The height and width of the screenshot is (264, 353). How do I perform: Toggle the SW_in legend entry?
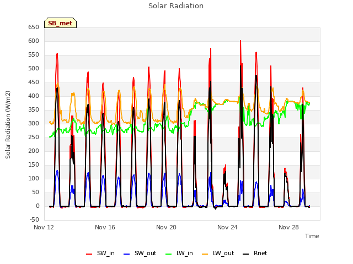click(x=100, y=253)
